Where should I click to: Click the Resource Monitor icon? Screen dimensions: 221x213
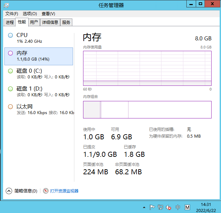coord(46,191)
